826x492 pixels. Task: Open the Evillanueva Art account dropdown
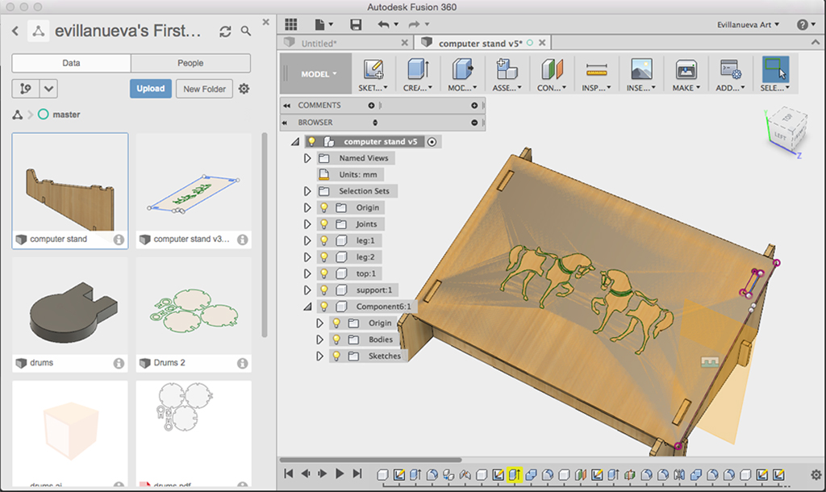tap(748, 25)
